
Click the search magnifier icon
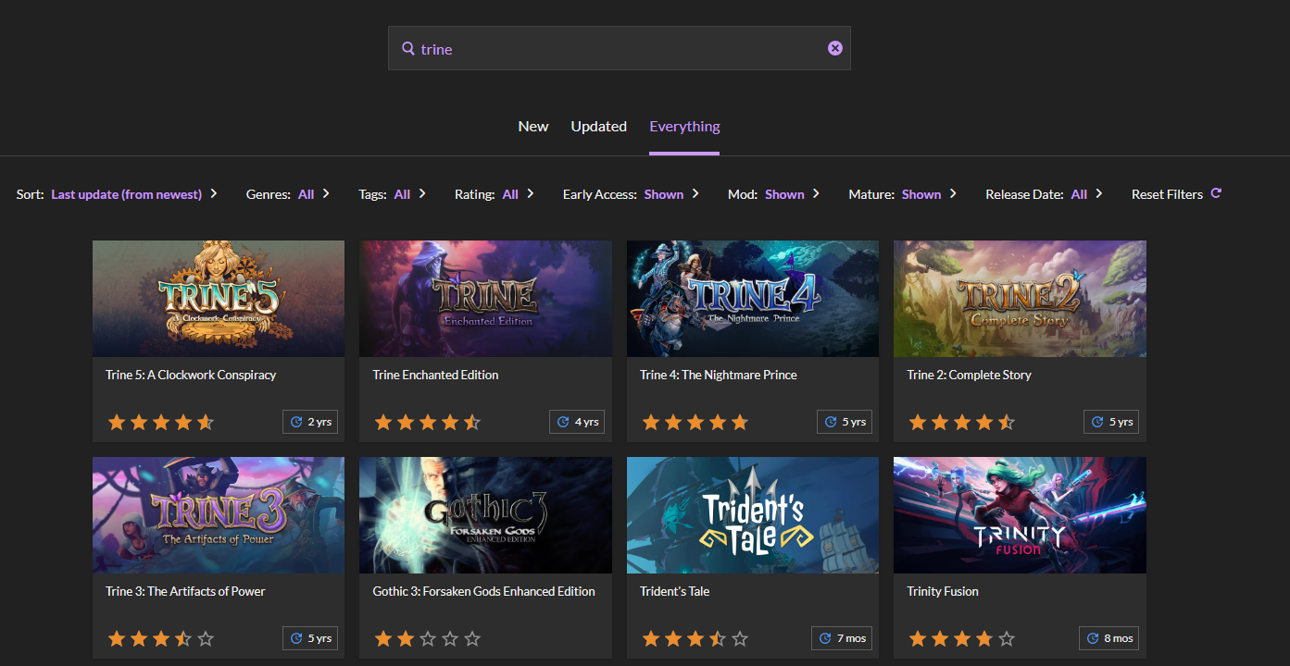[407, 48]
